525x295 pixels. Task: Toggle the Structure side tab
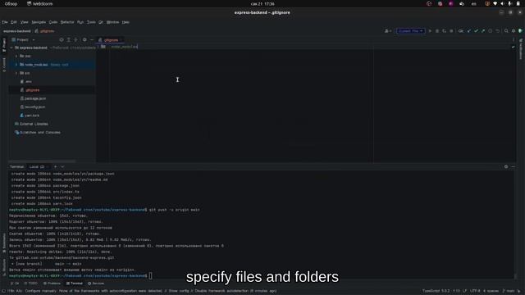pyautogui.click(x=4, y=267)
